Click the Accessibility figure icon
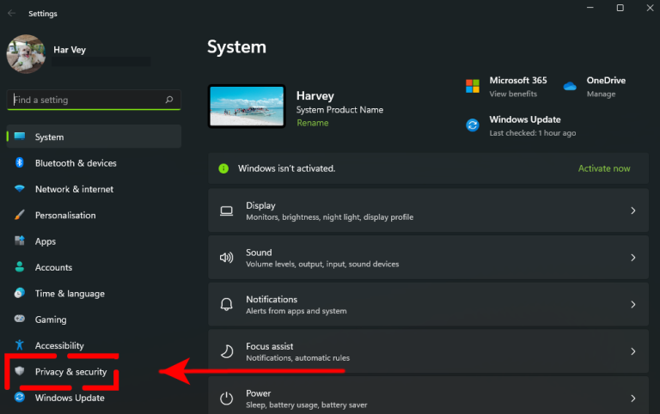 [x=20, y=345]
